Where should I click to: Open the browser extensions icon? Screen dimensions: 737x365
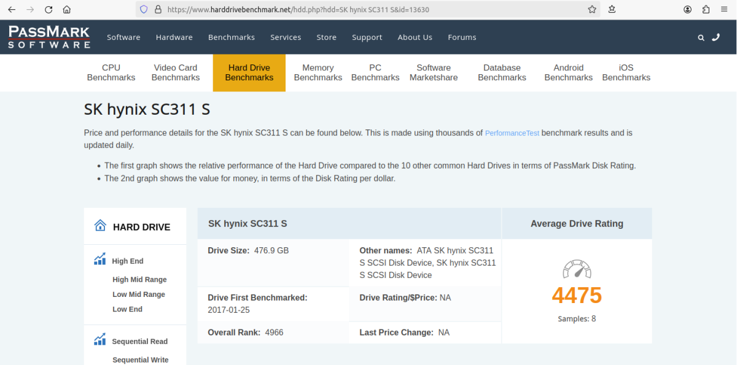[x=706, y=10]
